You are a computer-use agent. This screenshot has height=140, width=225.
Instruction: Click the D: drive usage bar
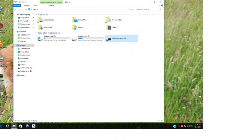pos(91,38)
